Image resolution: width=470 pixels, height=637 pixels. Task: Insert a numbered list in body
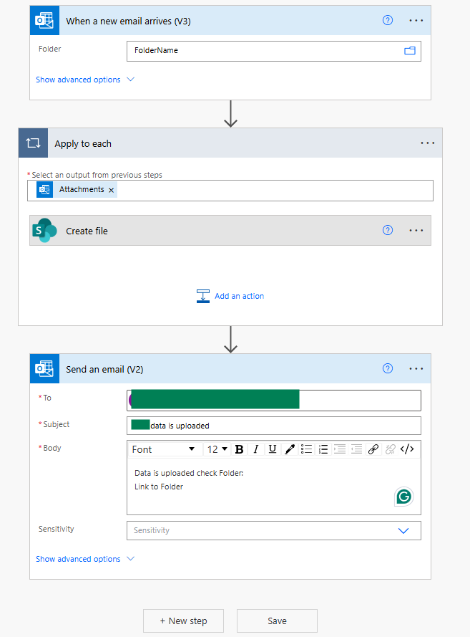click(323, 449)
